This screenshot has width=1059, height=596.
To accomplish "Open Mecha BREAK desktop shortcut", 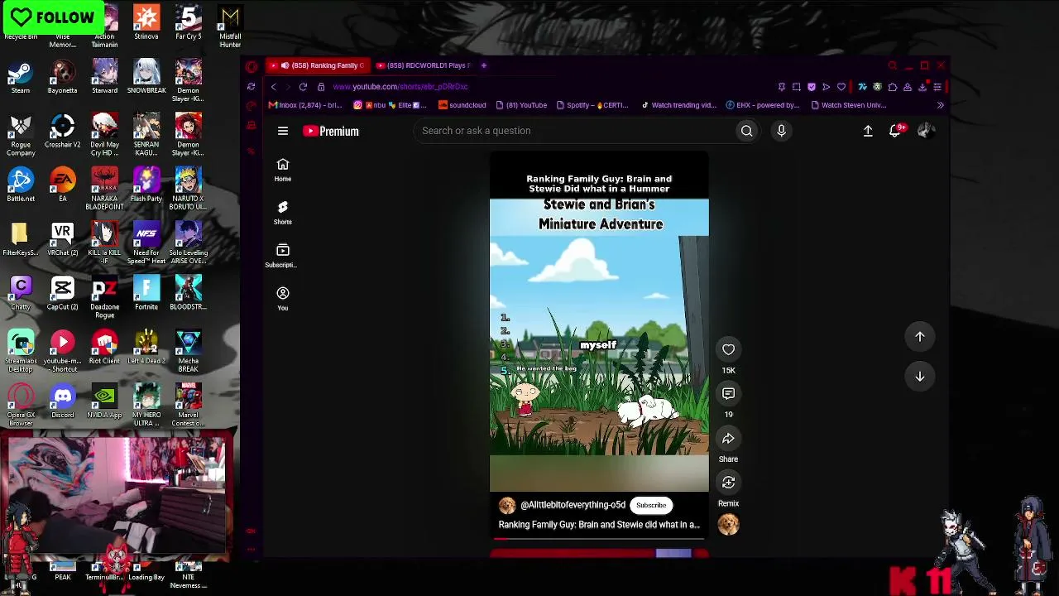I will [188, 351].
